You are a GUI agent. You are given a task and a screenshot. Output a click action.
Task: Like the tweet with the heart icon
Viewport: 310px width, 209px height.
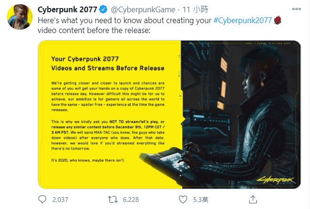183,199
